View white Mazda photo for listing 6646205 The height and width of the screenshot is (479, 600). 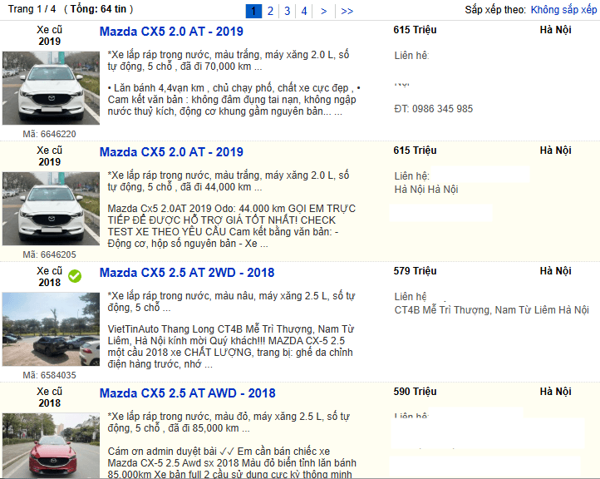tap(51, 209)
